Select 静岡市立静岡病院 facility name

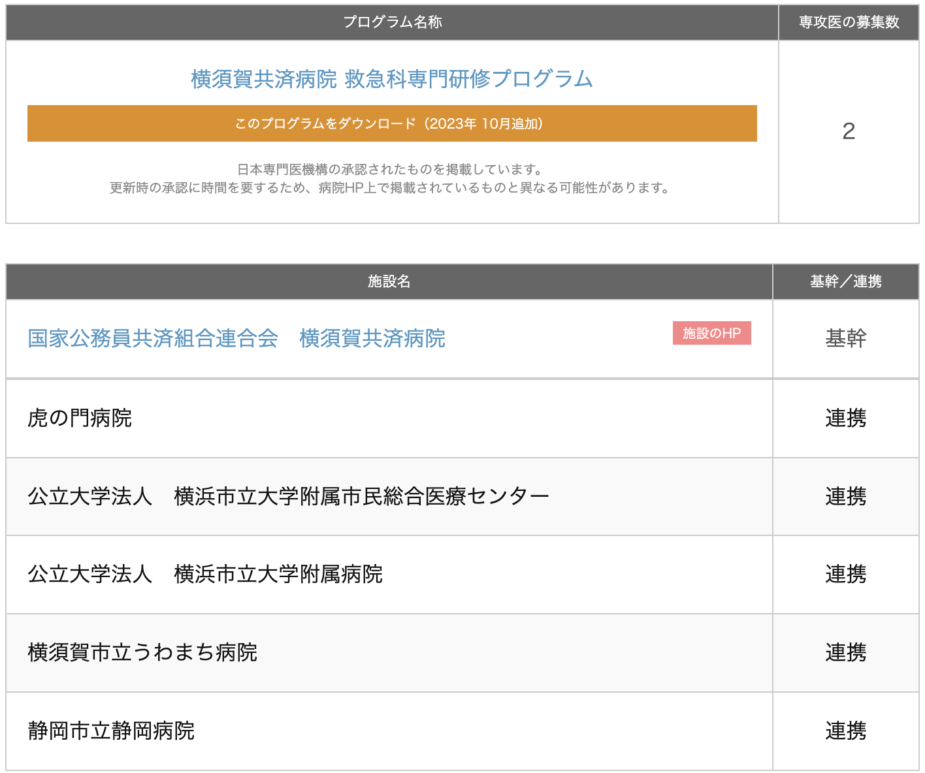tap(111, 731)
